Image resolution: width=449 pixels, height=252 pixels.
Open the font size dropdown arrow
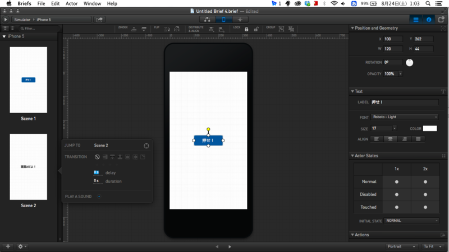(x=395, y=129)
